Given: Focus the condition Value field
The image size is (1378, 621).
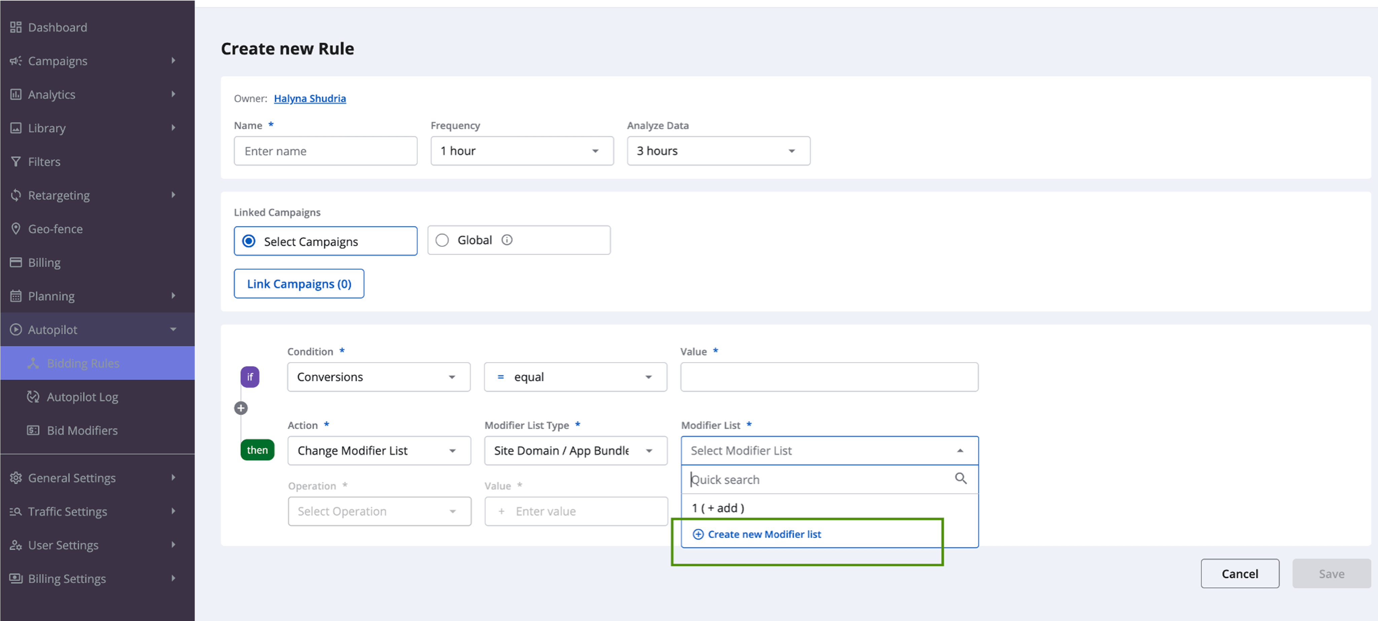Looking at the screenshot, I should click(x=829, y=377).
